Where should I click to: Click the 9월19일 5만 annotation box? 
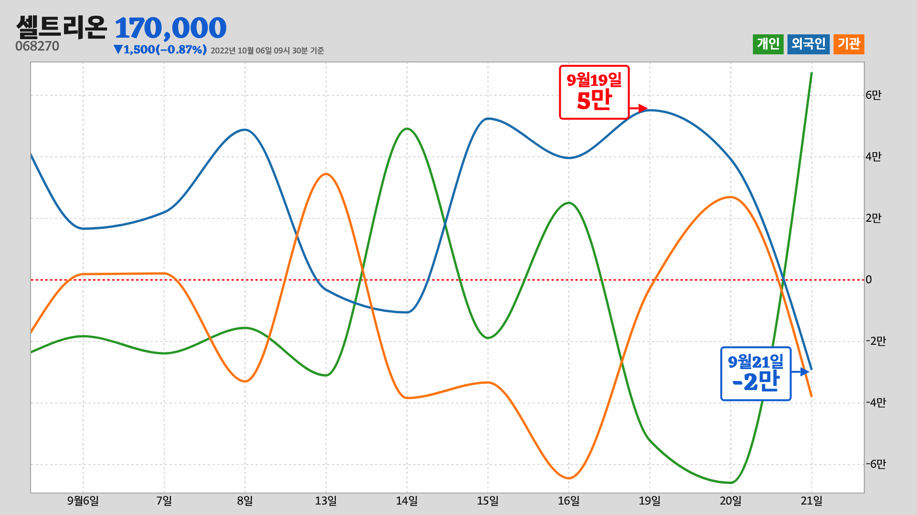click(594, 92)
